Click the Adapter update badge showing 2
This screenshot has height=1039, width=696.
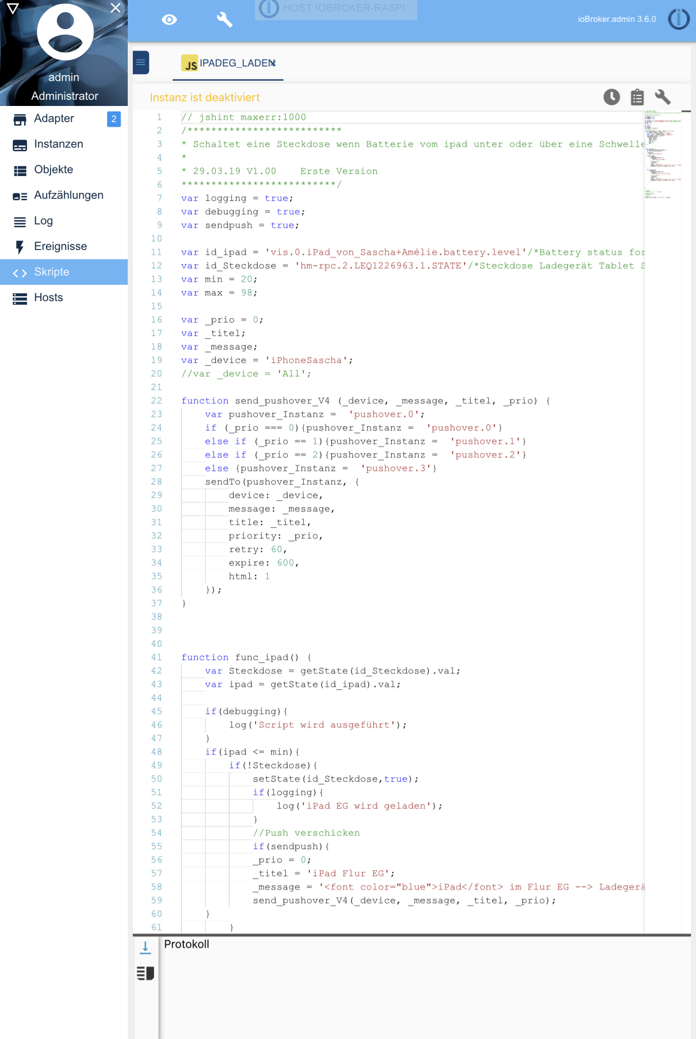(x=114, y=119)
